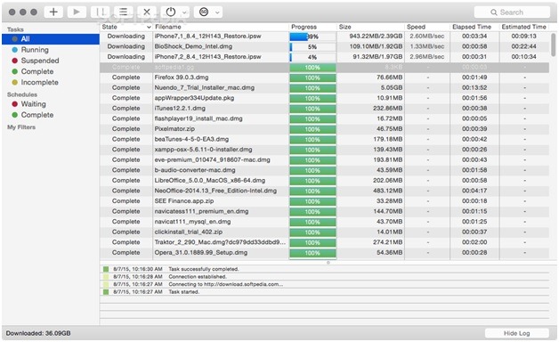Click the log pane resize handle dot
The width and height of the screenshot is (559, 342).
coord(328,263)
